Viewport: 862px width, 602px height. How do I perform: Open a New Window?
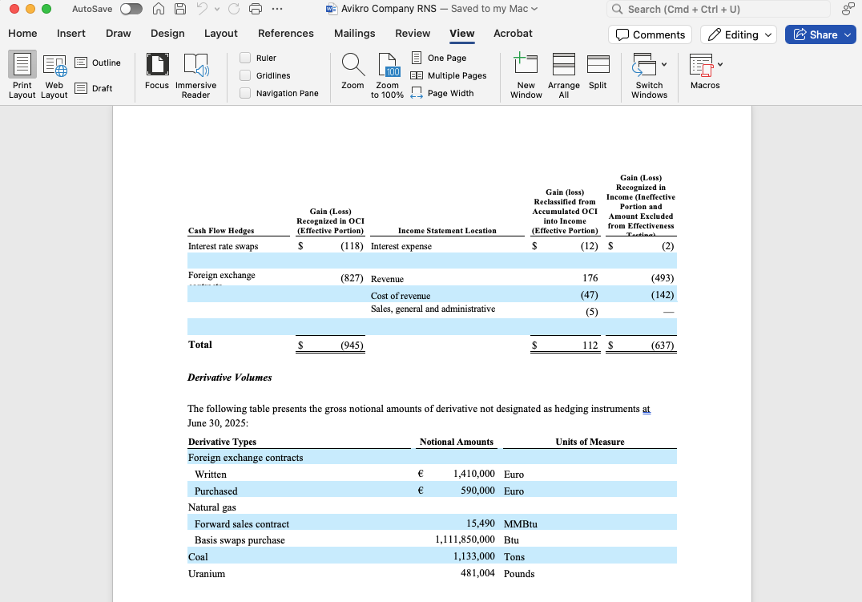(526, 75)
